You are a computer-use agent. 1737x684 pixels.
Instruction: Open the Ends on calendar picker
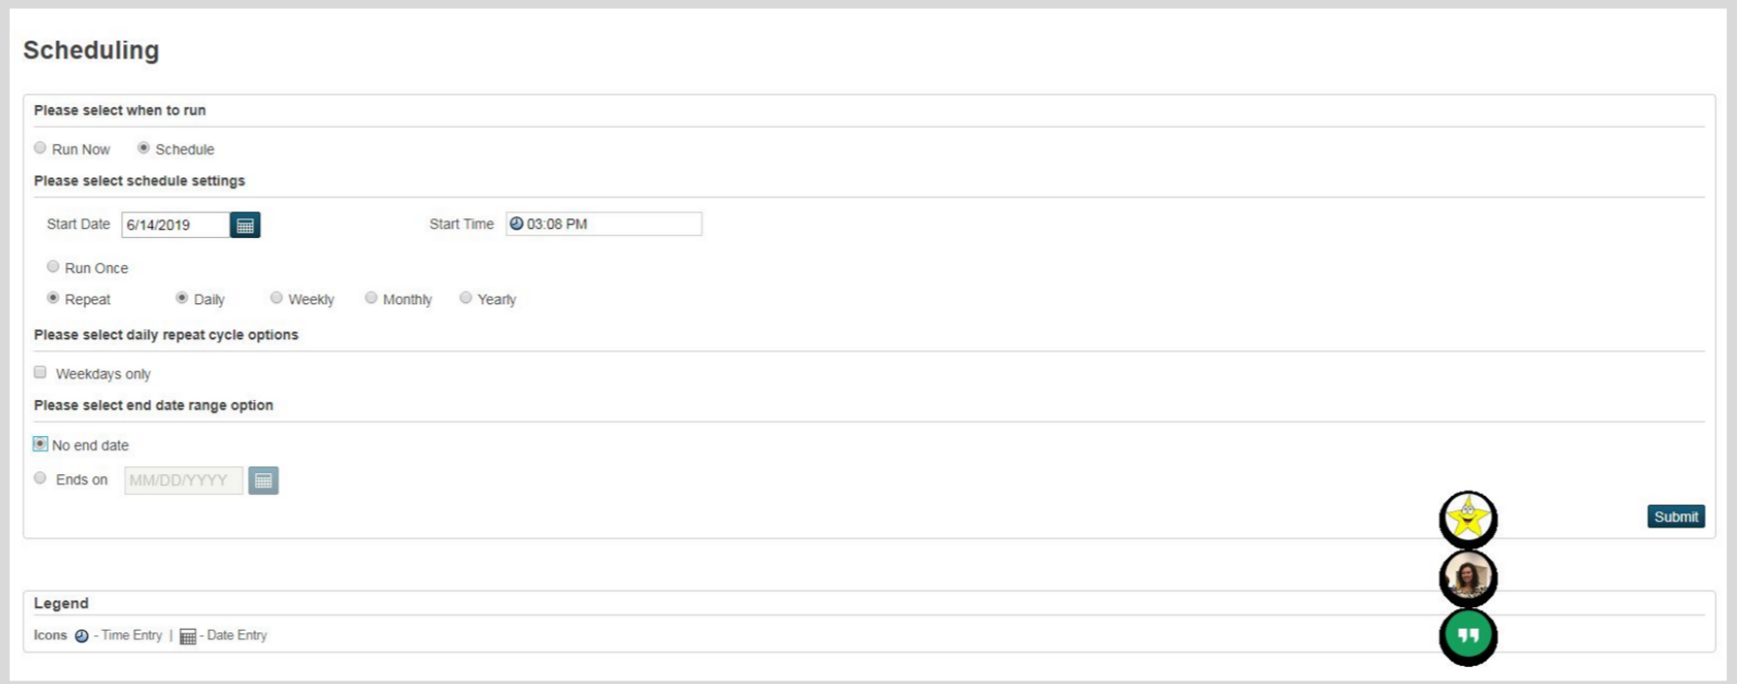click(x=263, y=480)
